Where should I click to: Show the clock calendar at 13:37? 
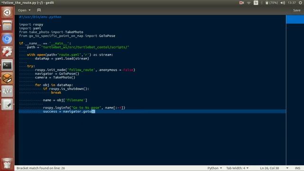pyautogui.click(x=292, y=3)
